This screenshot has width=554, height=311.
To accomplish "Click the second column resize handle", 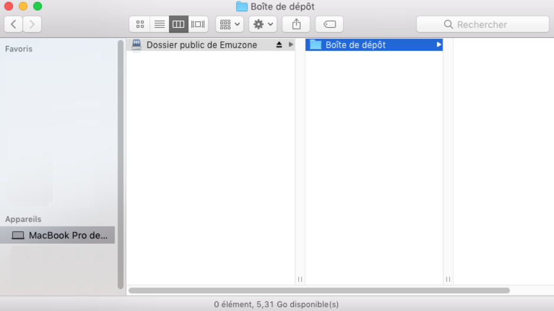I will pos(448,279).
